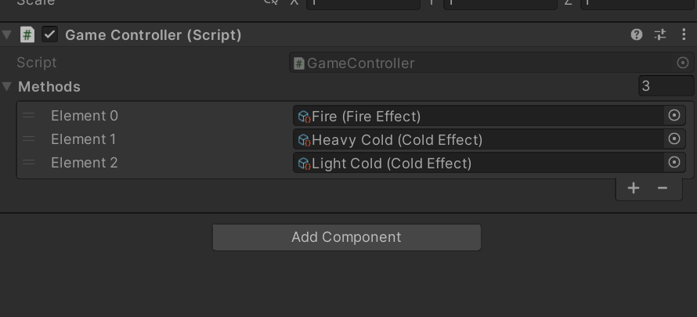Click the Script field object picker circle
This screenshot has width=697, height=317.
(682, 63)
